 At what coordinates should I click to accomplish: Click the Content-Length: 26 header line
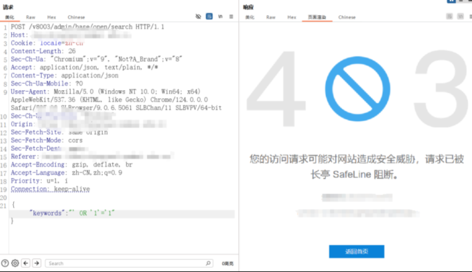tap(43, 51)
